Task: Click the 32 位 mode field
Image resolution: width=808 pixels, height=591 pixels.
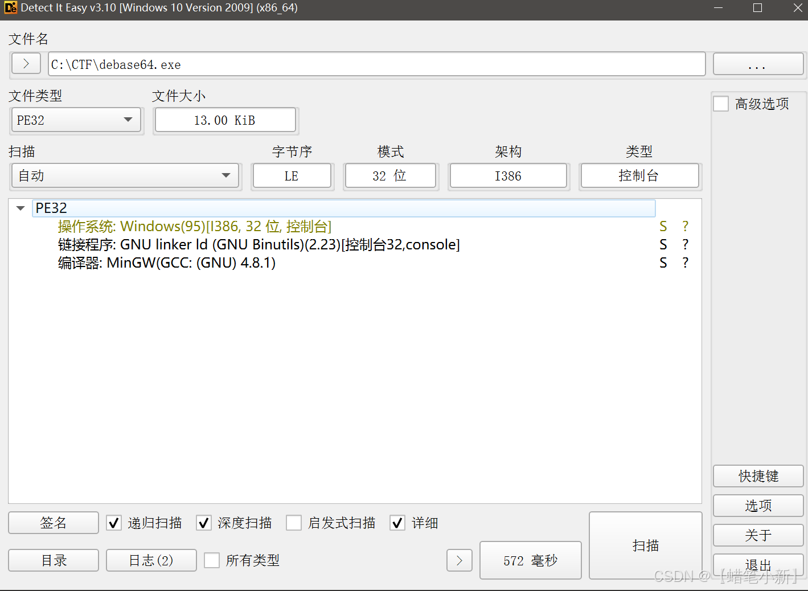Action: (391, 175)
